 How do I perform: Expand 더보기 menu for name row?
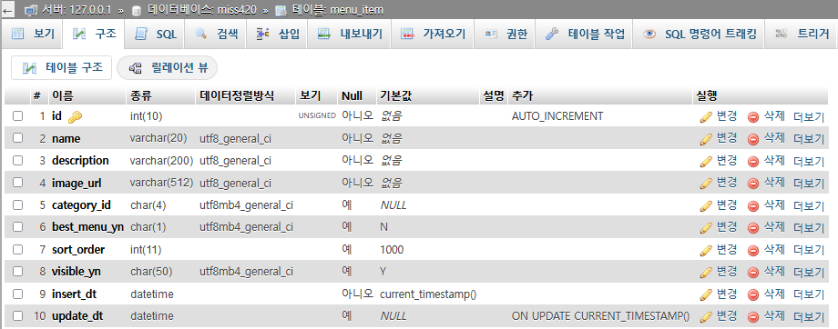tap(809, 139)
